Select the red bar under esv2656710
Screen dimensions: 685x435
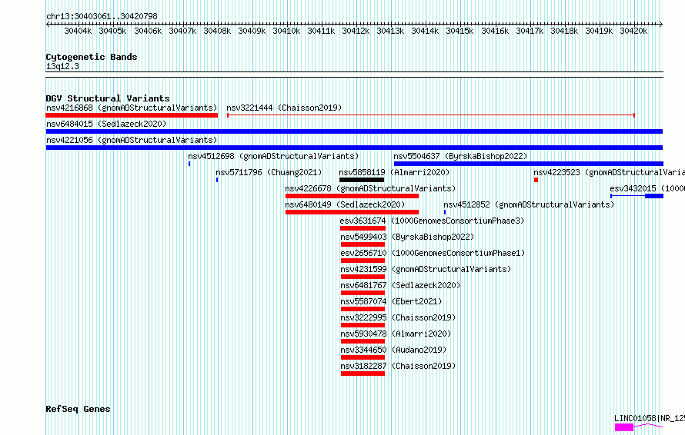pyautogui.click(x=363, y=261)
